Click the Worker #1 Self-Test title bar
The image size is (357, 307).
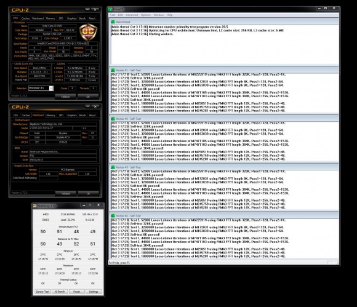click(224, 70)
